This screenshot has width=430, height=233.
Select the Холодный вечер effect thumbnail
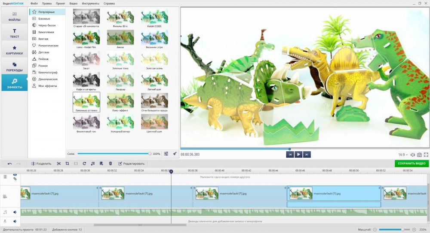120,123
